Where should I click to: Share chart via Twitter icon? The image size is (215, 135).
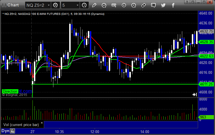[163, 5]
